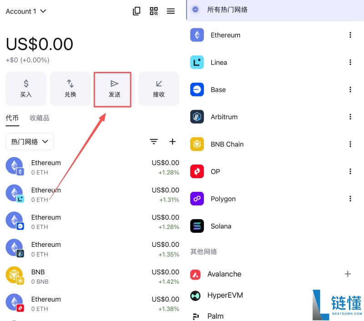Click the Ethereum network logo icon

click(197, 35)
